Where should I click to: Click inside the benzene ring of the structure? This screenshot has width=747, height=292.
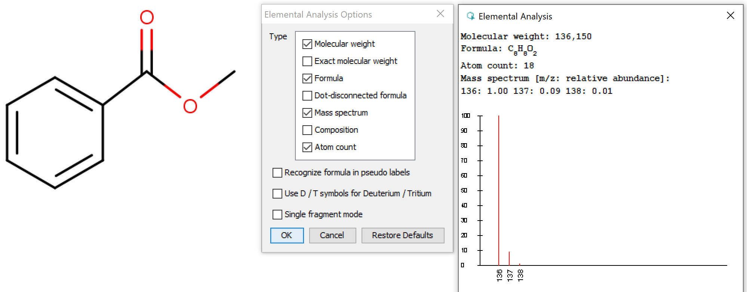point(55,133)
